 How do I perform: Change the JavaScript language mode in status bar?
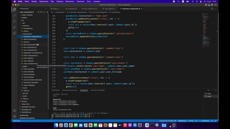click(205, 121)
